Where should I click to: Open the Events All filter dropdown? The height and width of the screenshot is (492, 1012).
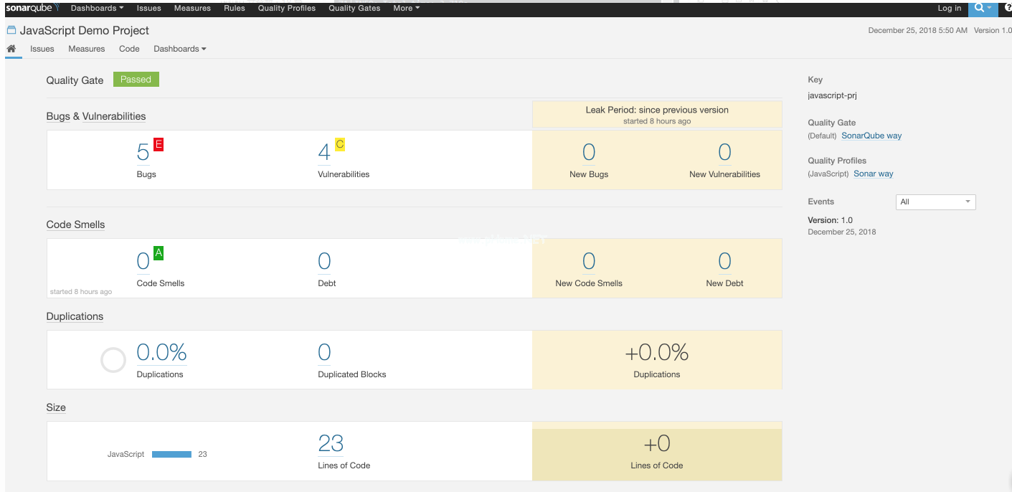[x=935, y=202]
